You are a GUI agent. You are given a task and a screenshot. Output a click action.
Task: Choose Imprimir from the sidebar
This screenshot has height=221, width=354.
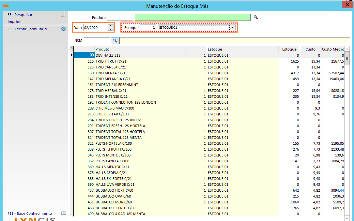click(x=15, y=22)
